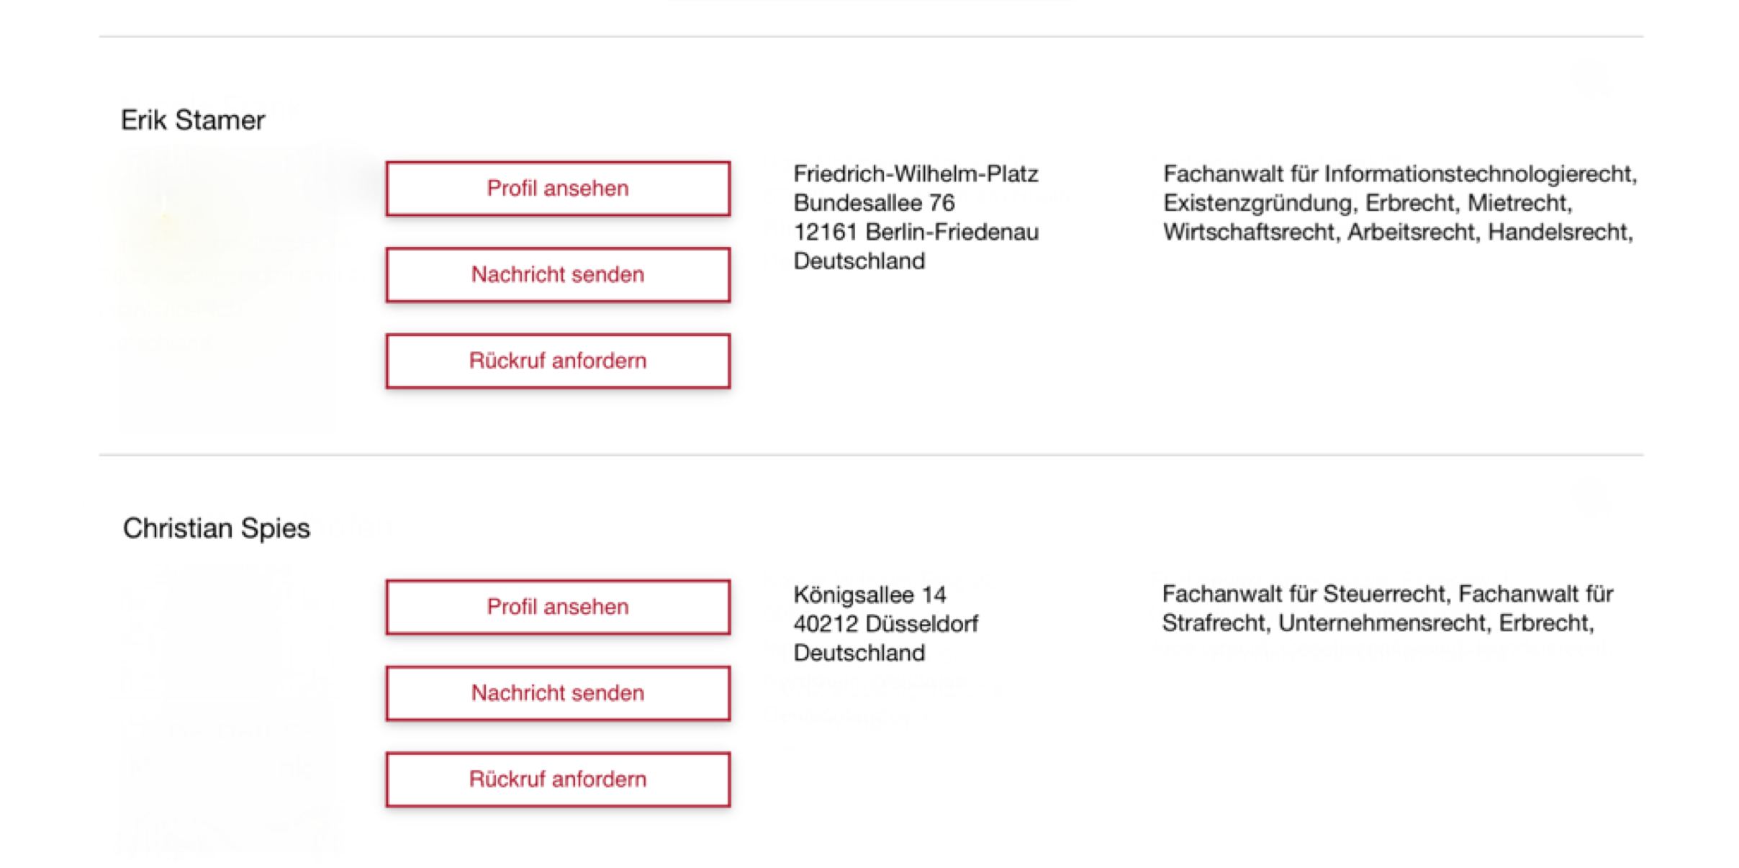The image size is (1739, 868).
Task: Request a callback from Erik Stamer
Action: click(558, 361)
